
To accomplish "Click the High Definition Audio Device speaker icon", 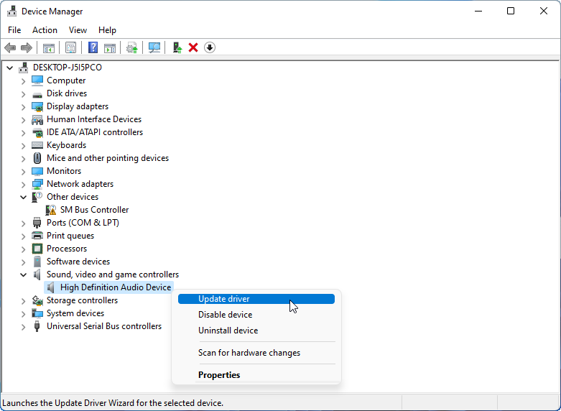I will pyautogui.click(x=51, y=287).
